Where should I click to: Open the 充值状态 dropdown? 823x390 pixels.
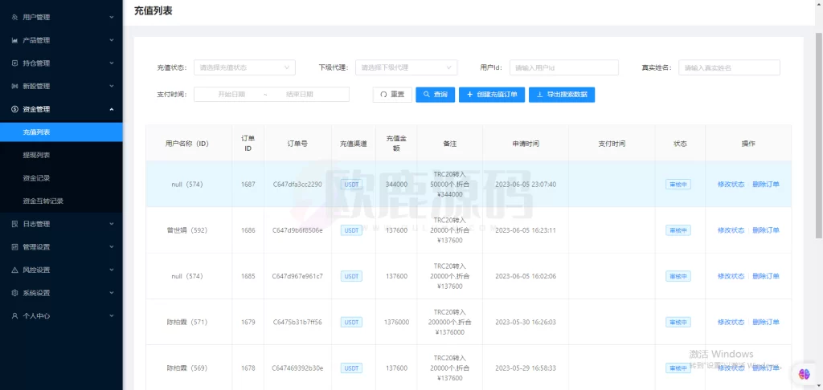coord(244,67)
